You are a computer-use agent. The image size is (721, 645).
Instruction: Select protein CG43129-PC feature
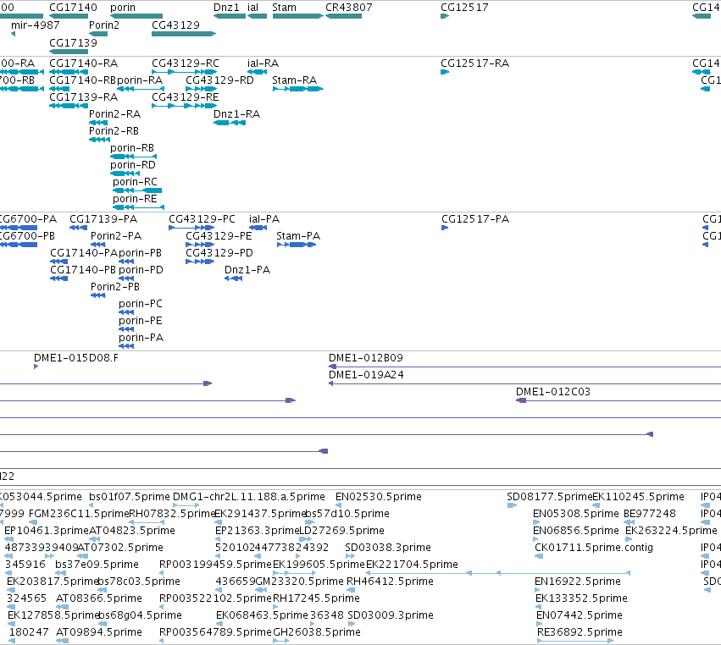191,228
